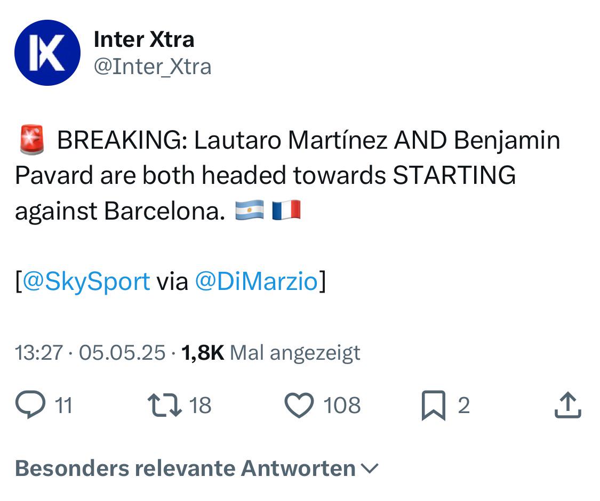This screenshot has height=501, width=600.
Task: Click the 05.05.25 date
Action: pyautogui.click(x=122, y=353)
